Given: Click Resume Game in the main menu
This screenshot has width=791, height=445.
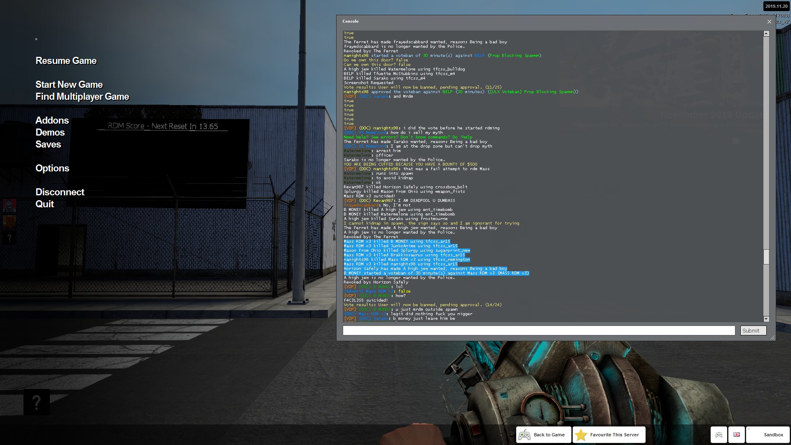Looking at the screenshot, I should (66, 61).
